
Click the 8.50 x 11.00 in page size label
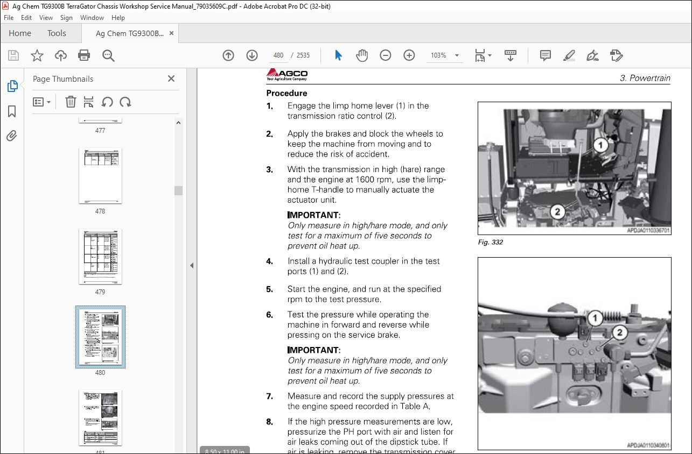(x=223, y=451)
